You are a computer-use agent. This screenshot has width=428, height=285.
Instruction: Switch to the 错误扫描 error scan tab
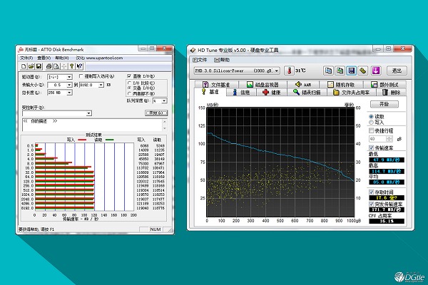[x=307, y=93]
